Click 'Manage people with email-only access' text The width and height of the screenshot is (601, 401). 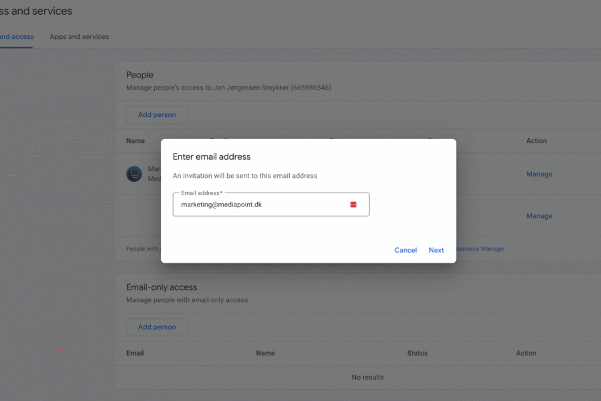tap(187, 300)
